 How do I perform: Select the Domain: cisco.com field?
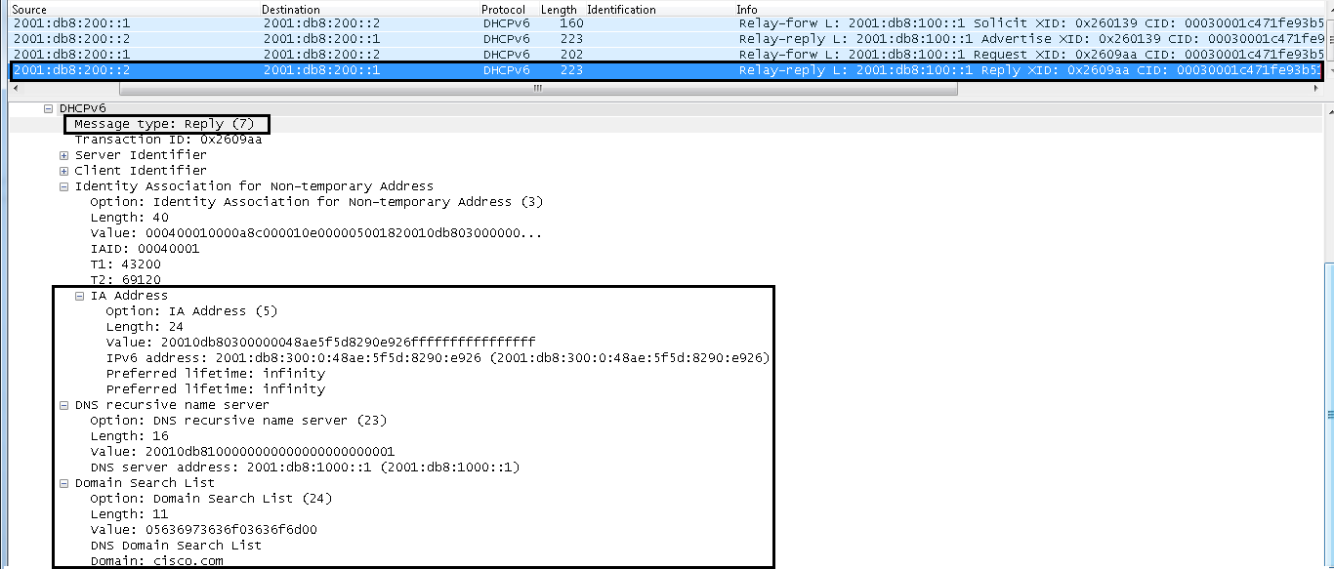(x=156, y=561)
